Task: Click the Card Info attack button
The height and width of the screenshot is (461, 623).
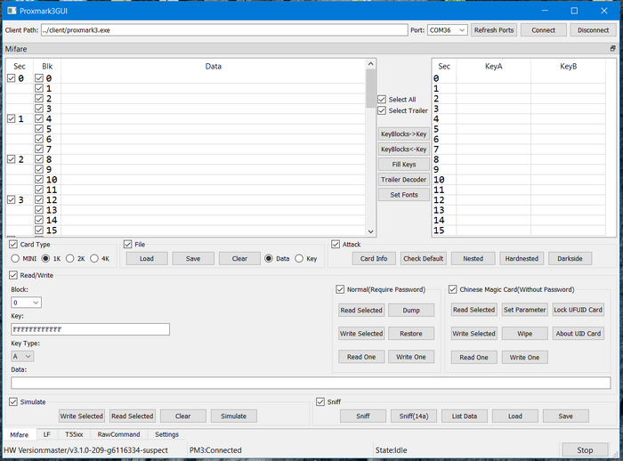Action: click(x=374, y=258)
